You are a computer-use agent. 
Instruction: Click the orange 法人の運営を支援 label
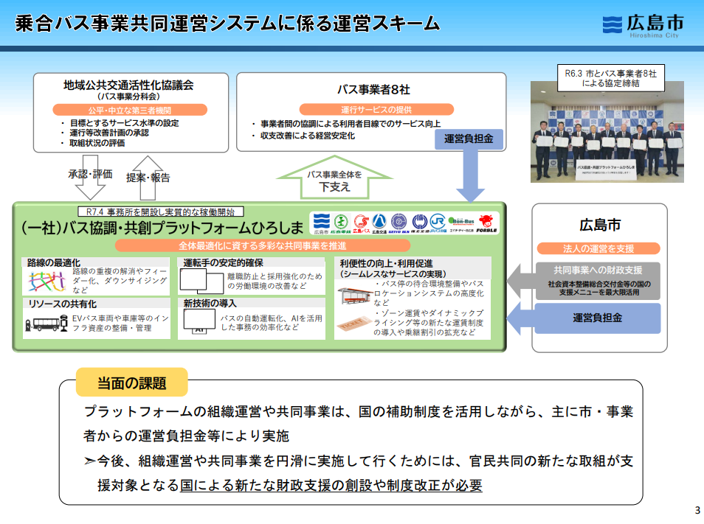599,248
